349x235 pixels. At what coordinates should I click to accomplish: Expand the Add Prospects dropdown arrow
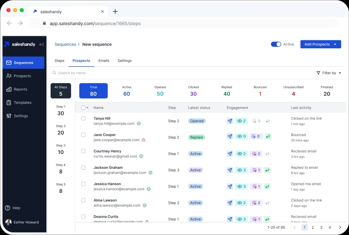pyautogui.click(x=335, y=44)
